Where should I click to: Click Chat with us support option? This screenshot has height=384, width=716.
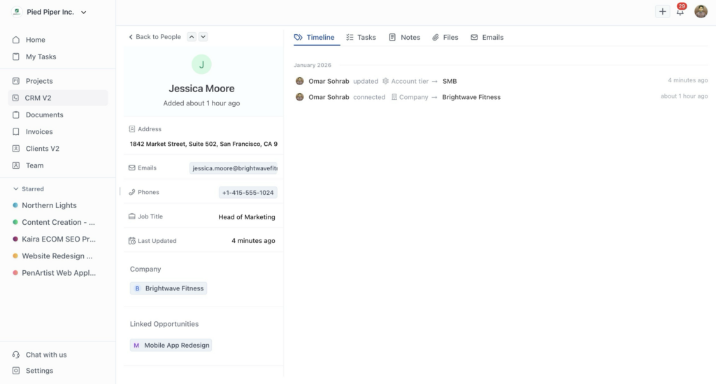click(x=46, y=355)
